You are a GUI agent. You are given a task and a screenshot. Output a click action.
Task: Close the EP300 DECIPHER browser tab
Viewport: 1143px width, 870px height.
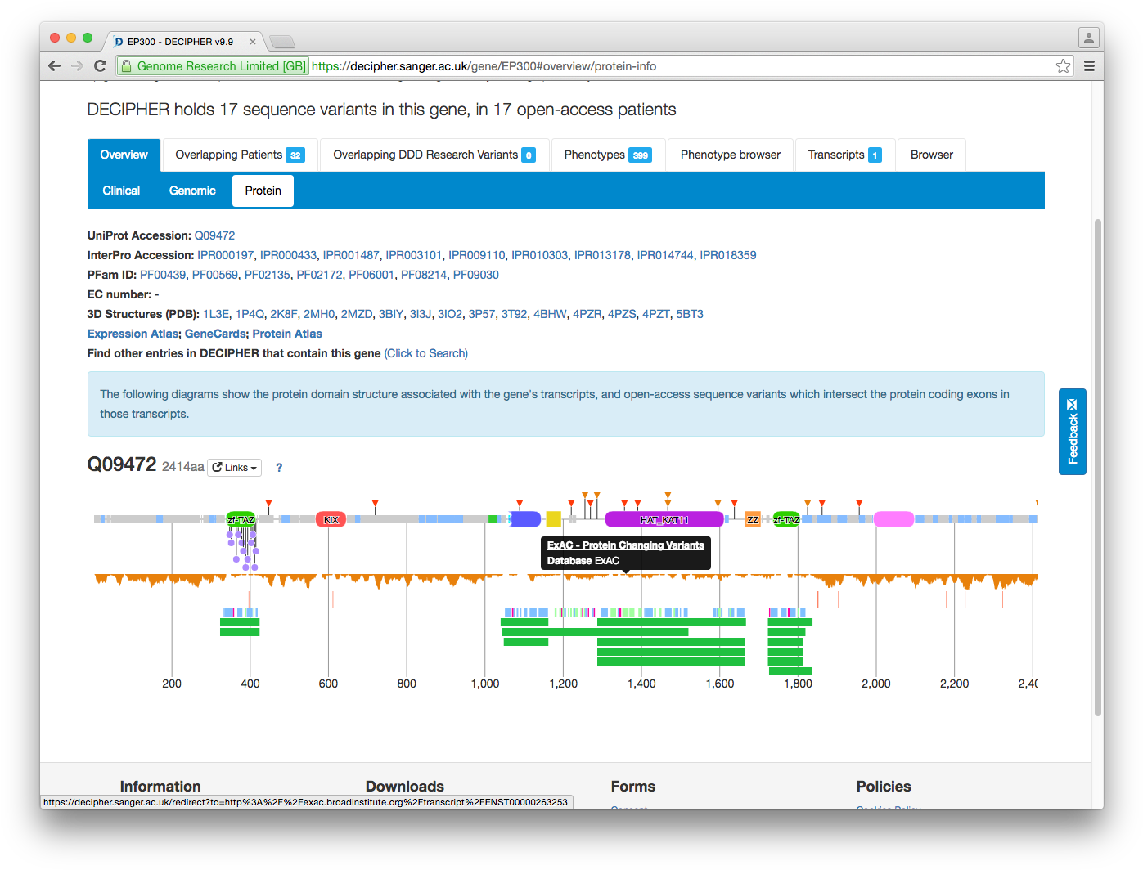point(253,42)
